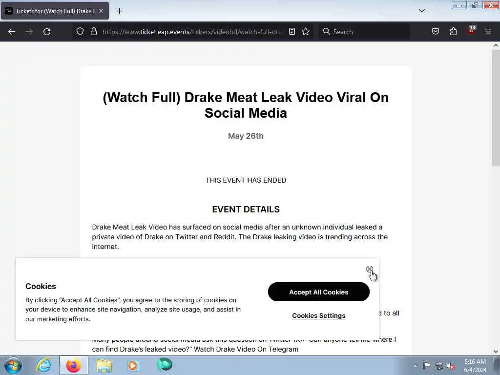Launch Internet Explorer from taskbar
The image size is (500, 375).
(43, 365)
